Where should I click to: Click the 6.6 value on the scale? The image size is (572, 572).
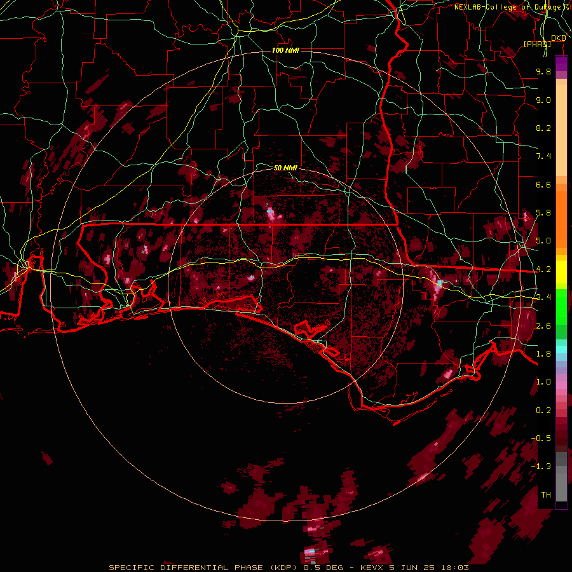coord(543,184)
